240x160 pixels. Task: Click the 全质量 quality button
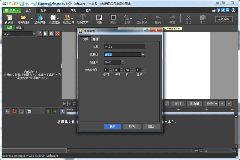click(194, 104)
